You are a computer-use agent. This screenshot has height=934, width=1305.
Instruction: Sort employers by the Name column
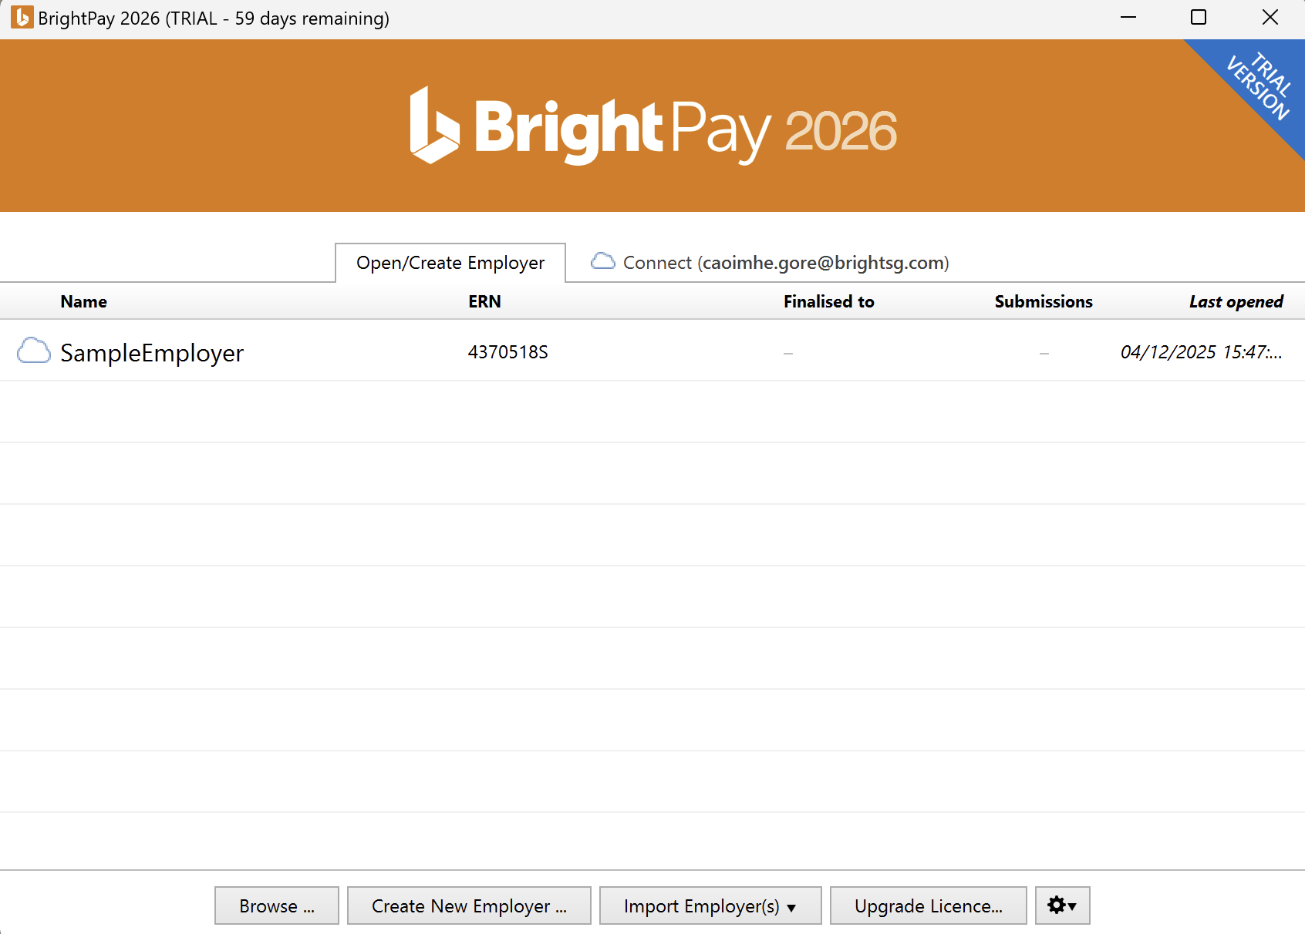point(83,301)
